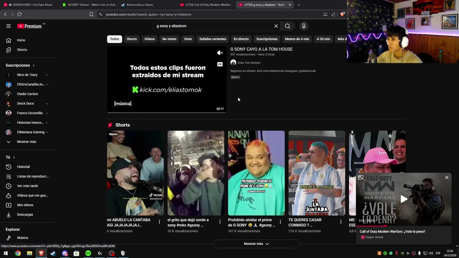Viewport: 459px width, 258px height.
Task: Open Eladio Carrion subscription
Action: point(27,94)
